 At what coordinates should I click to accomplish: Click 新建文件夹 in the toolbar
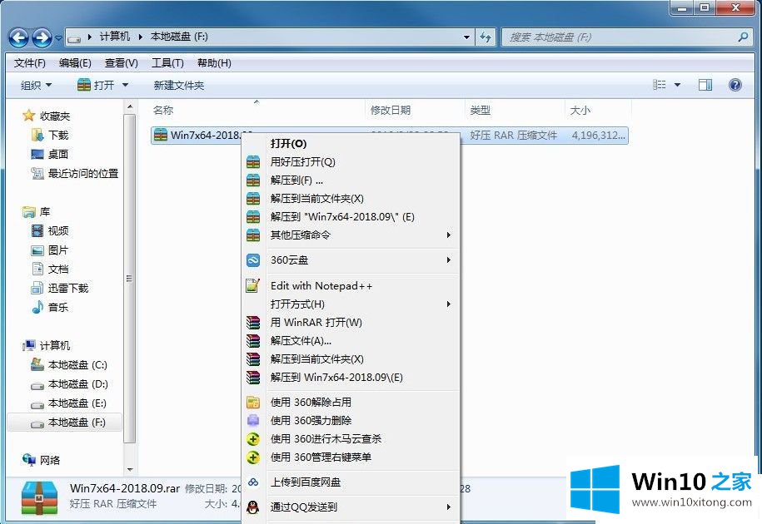pos(179,86)
